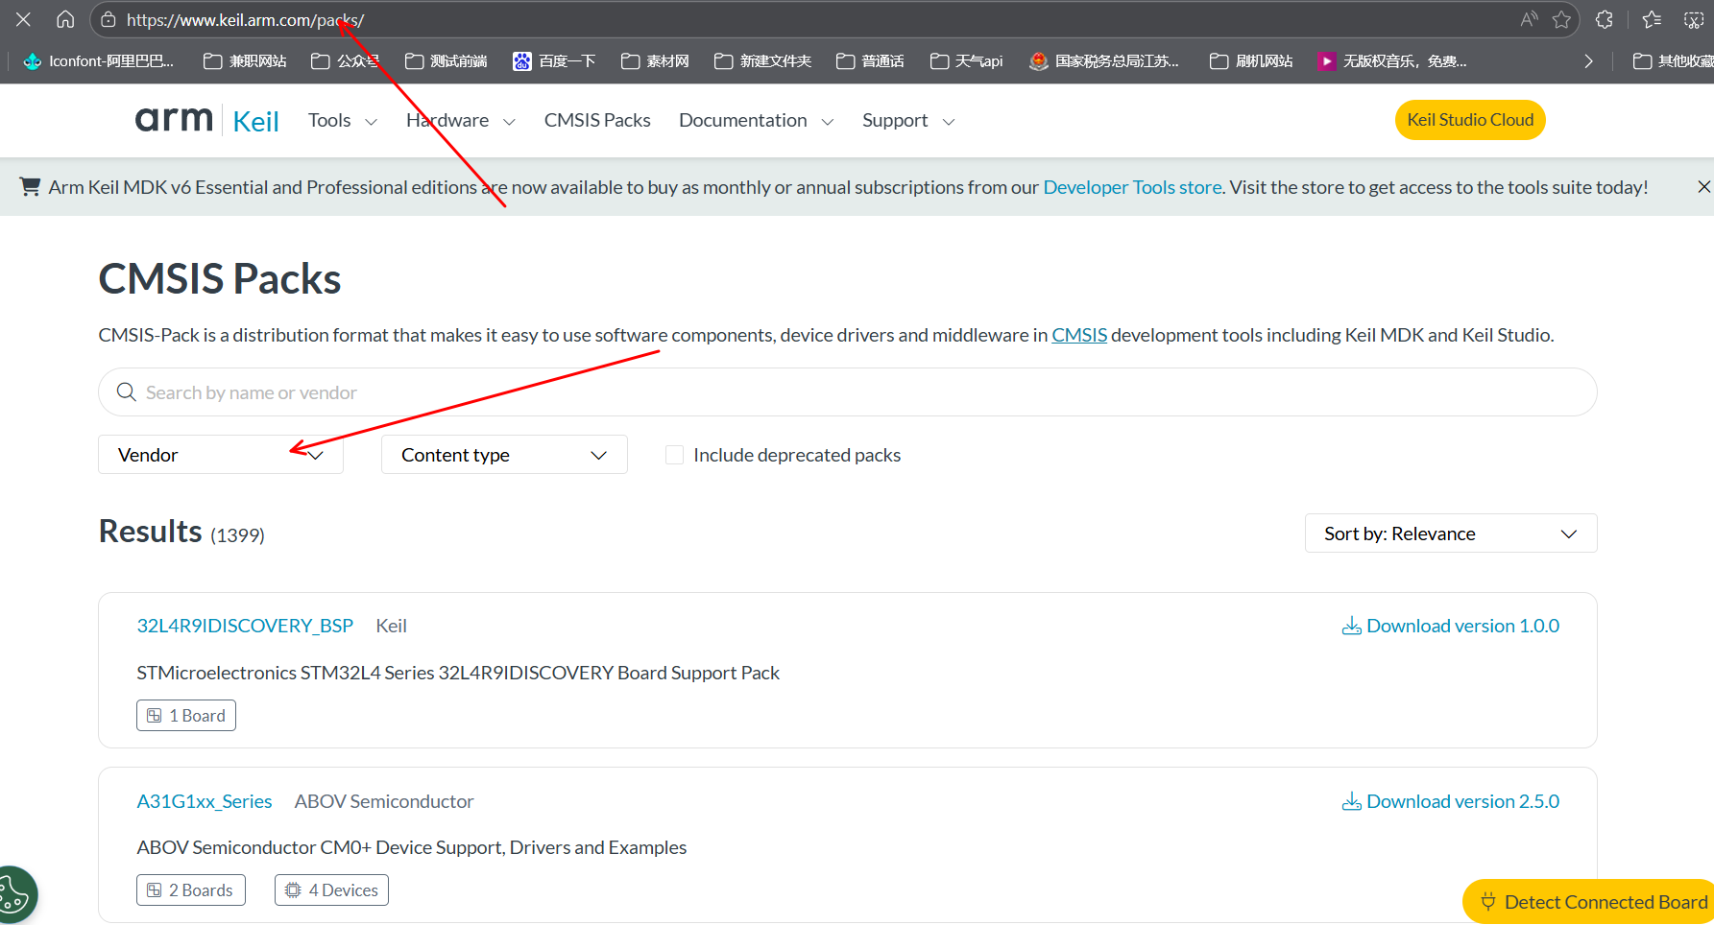The height and width of the screenshot is (925, 1714).
Task: Open 32L4R9IDISCOVERY_BSP pack page
Action: coord(245,626)
